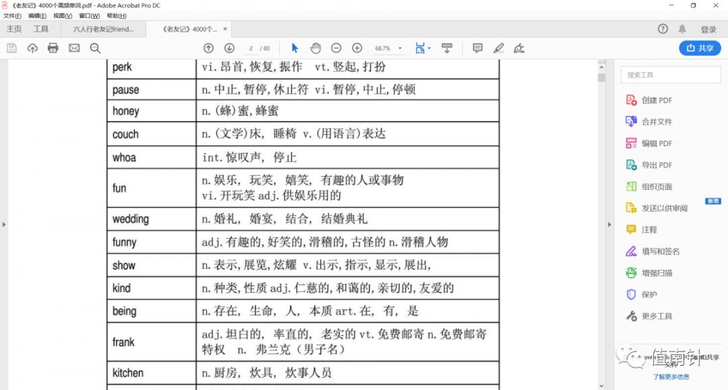The image size is (728, 390).
Task: Select the arrow selection tool
Action: [x=295, y=48]
